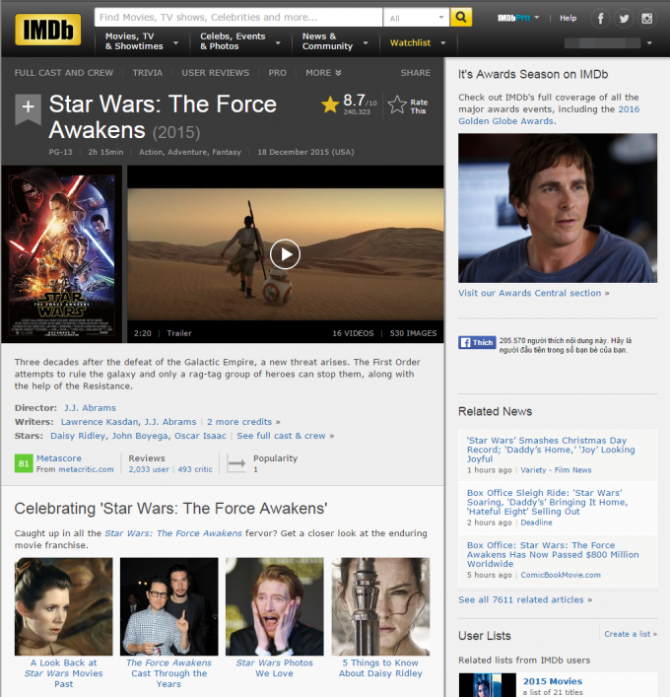Expand the News & Community menu
Viewport: 670px width, 697px height.
(x=335, y=41)
